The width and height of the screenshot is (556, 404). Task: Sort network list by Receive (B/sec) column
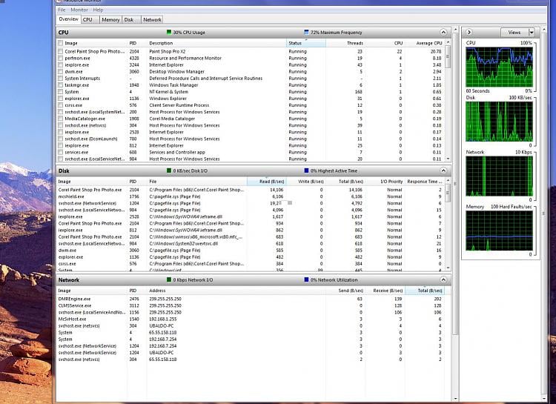point(385,291)
